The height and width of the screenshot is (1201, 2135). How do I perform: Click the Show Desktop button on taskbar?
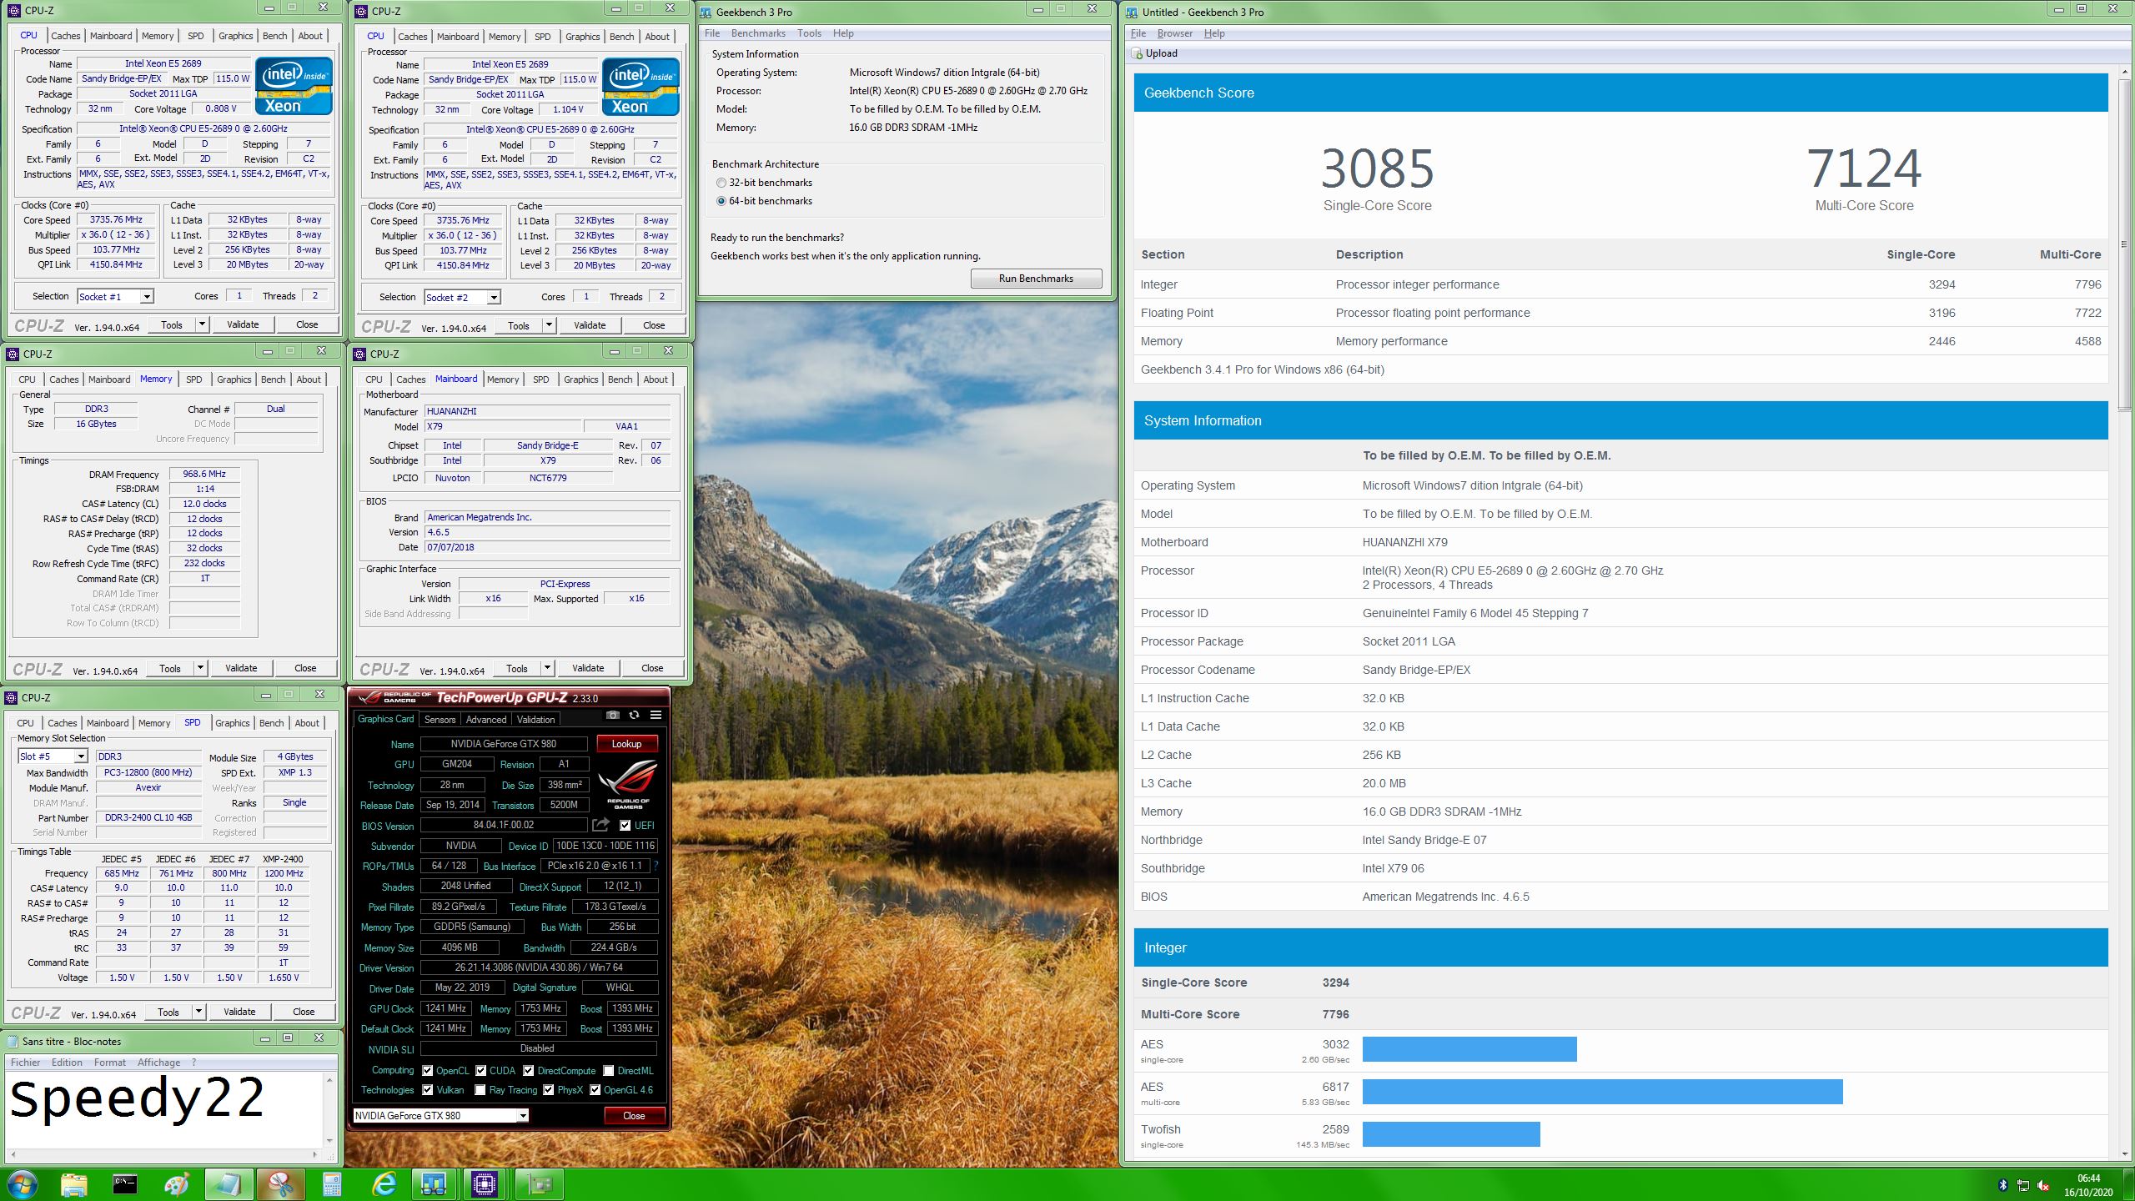[2129, 1185]
